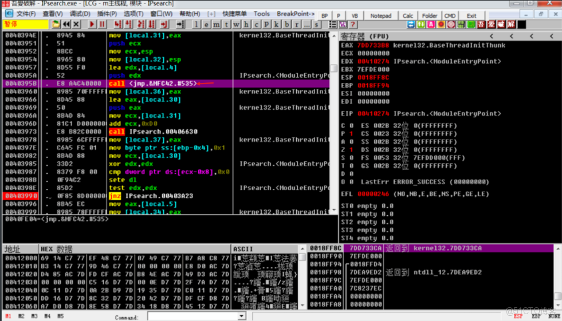
Task: Click the Run program play icon
Action: (92, 25)
